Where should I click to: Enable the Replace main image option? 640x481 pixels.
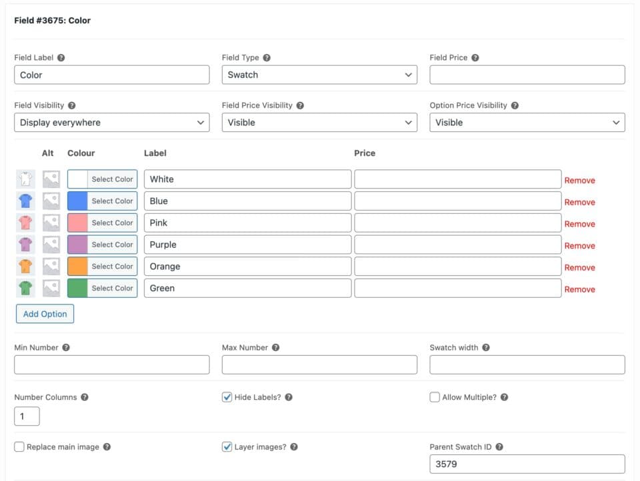(x=19, y=446)
